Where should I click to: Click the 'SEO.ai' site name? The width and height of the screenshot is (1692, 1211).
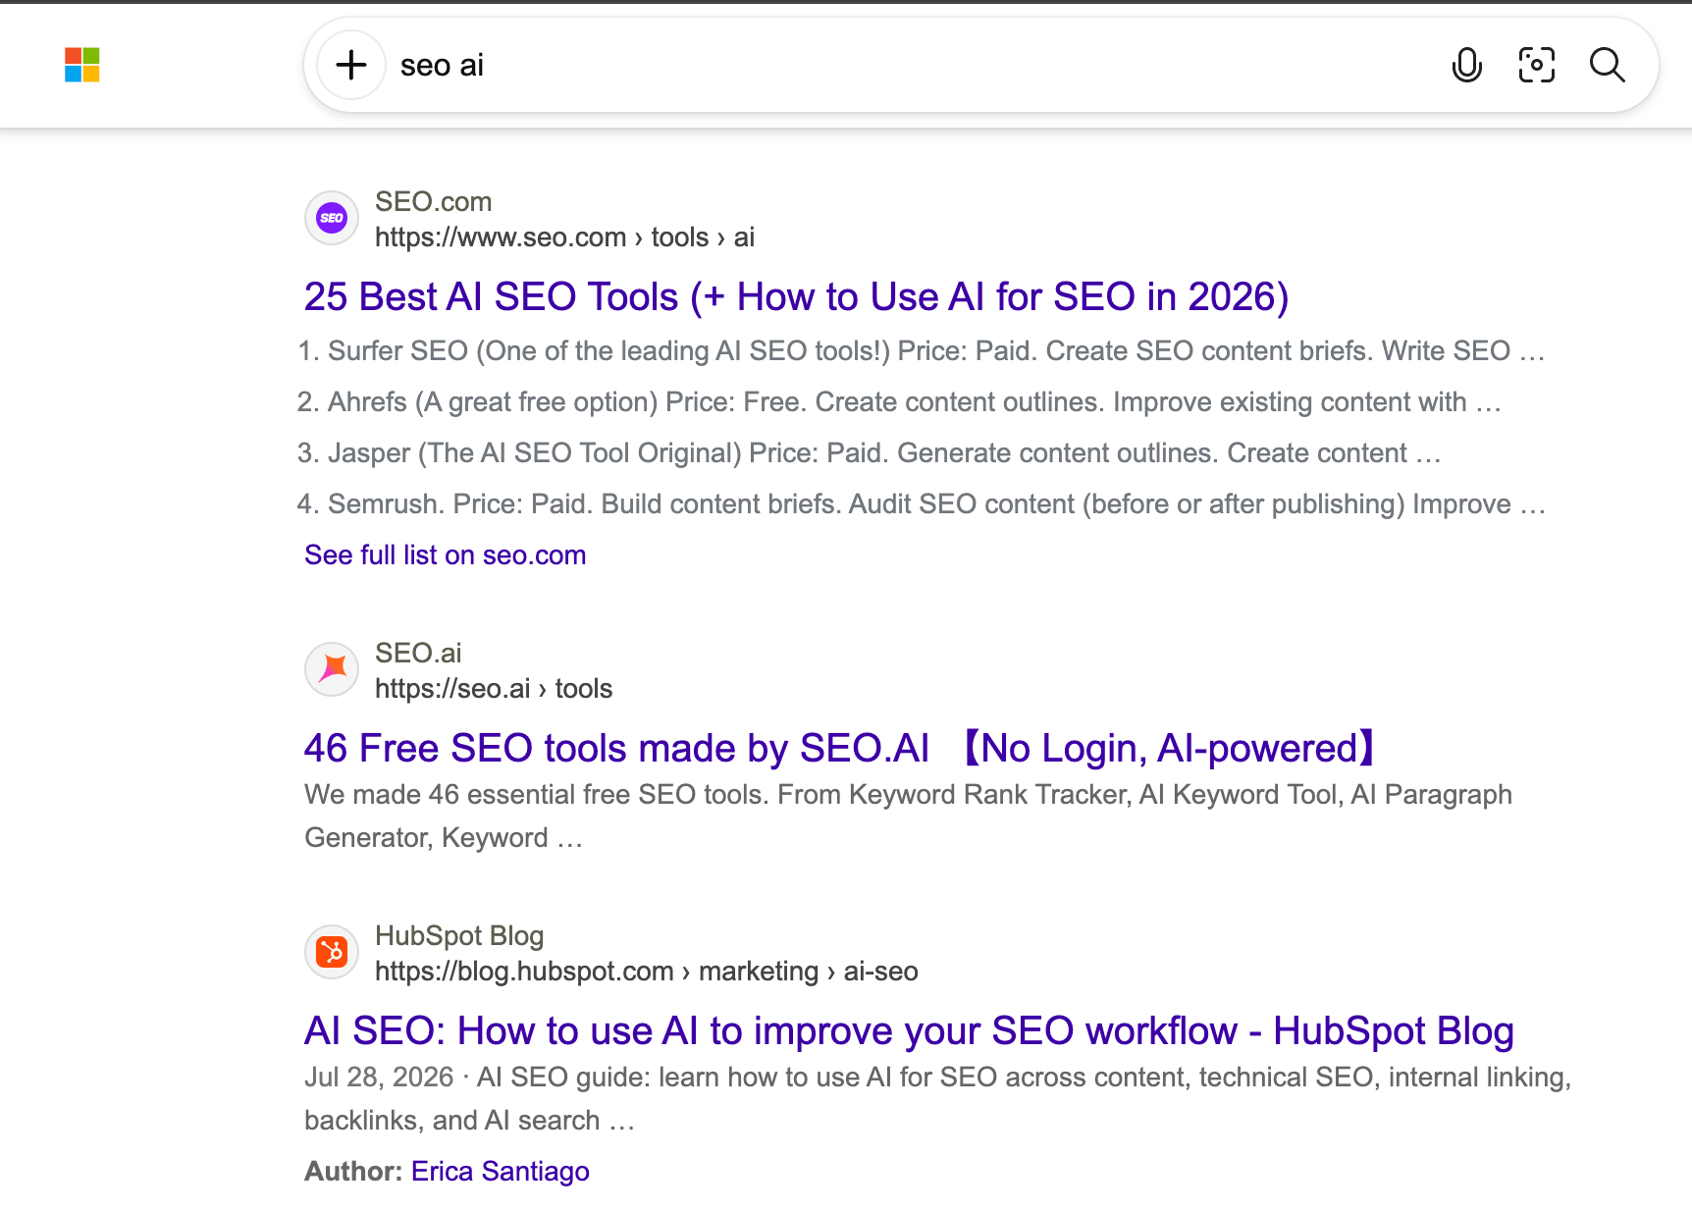tap(418, 654)
